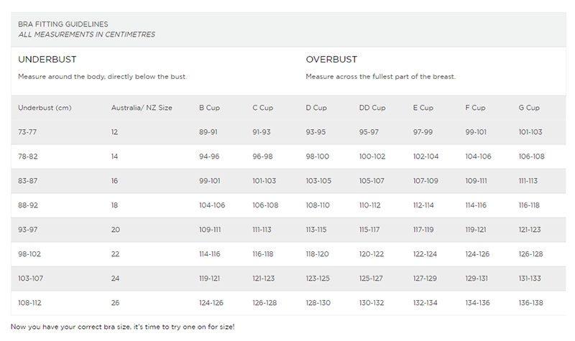Screen dimensions: 575x341
Task: Click the 88-92 underbust row label
Action: (29, 205)
